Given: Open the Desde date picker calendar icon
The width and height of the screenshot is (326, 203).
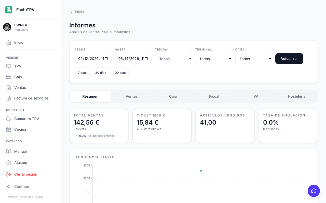Looking at the screenshot, I should click(106, 59).
